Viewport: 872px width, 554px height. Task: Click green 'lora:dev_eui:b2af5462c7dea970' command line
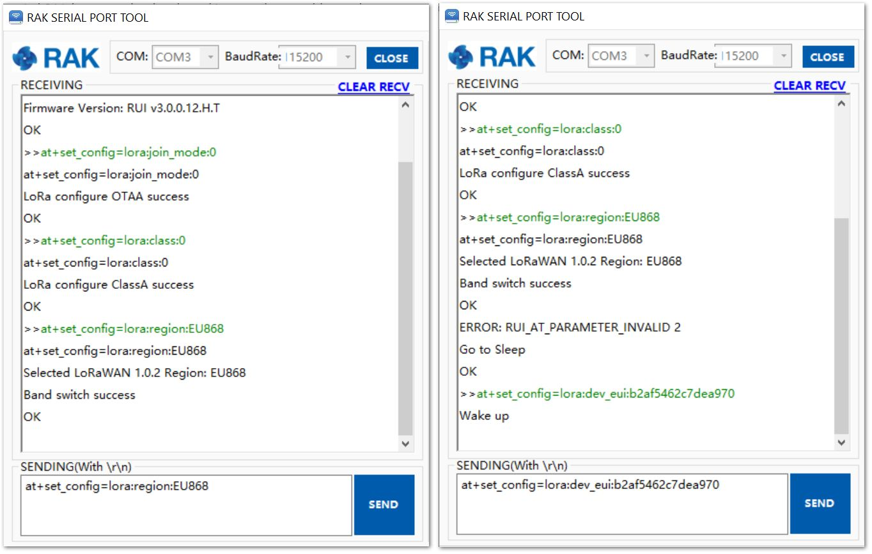pyautogui.click(x=597, y=394)
